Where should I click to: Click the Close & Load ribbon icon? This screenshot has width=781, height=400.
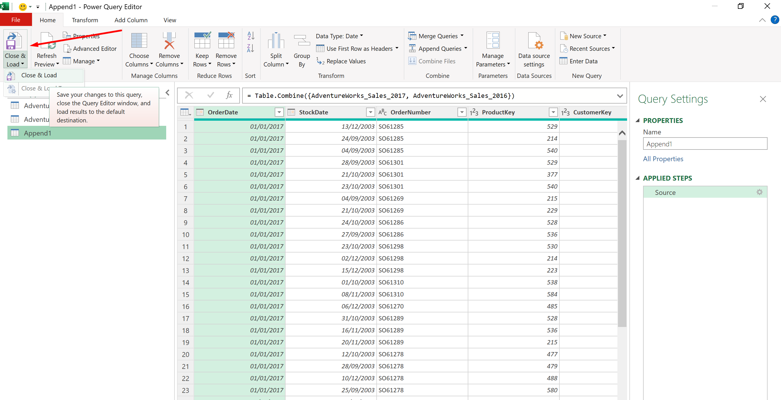15,41
